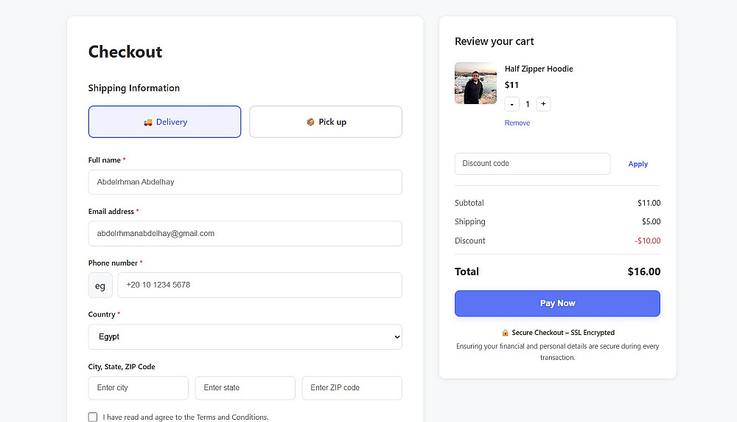This screenshot has height=422, width=737.
Task: Click the minus quantity button
Action: [512, 104]
